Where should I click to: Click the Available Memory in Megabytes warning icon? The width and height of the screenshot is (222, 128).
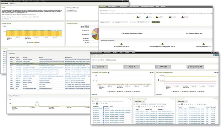click(x=163, y=44)
